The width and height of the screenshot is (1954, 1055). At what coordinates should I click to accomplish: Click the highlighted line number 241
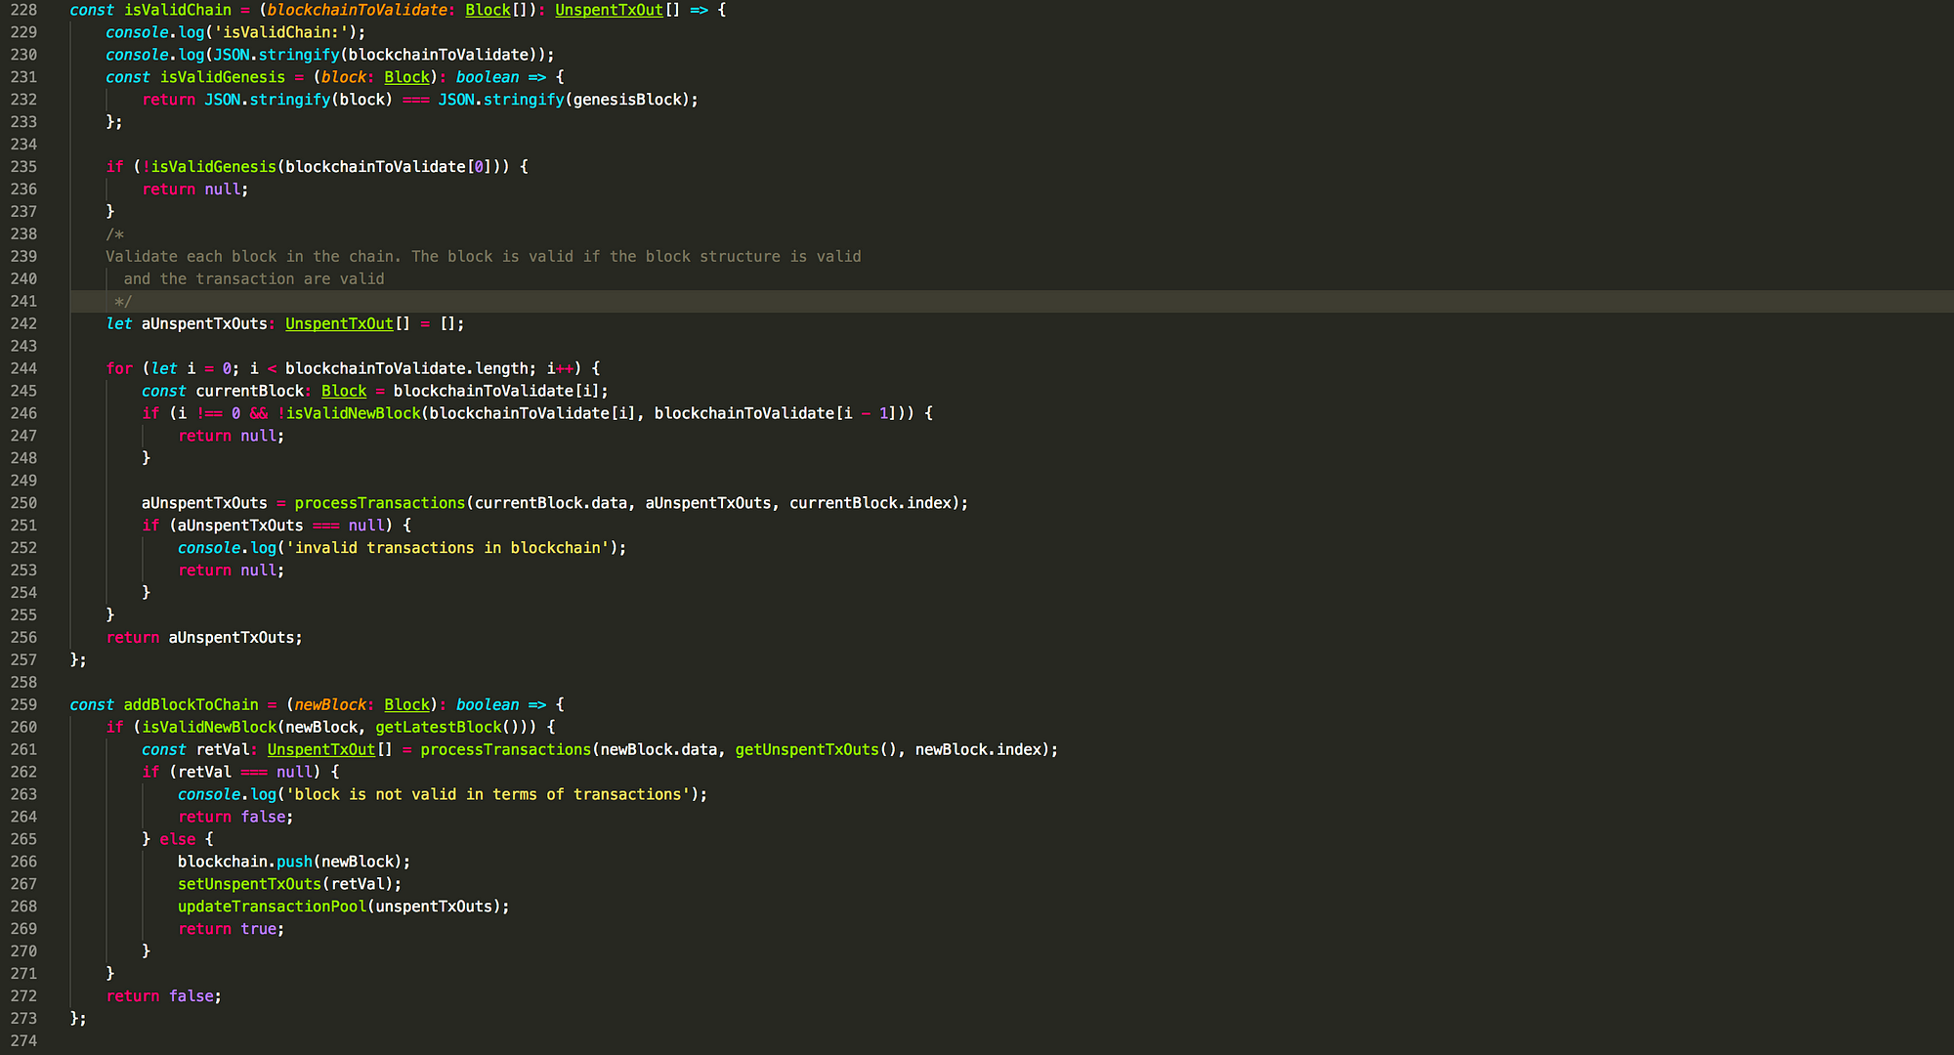pyautogui.click(x=23, y=302)
